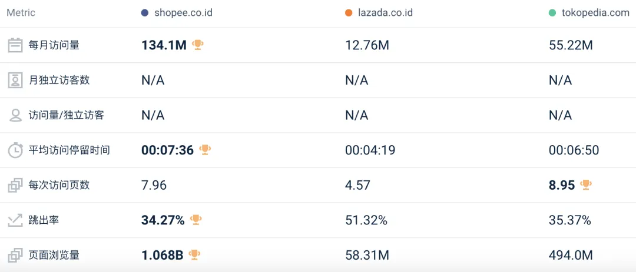
Task: Click the monthly visits calendar icon
Action: click(x=15, y=45)
